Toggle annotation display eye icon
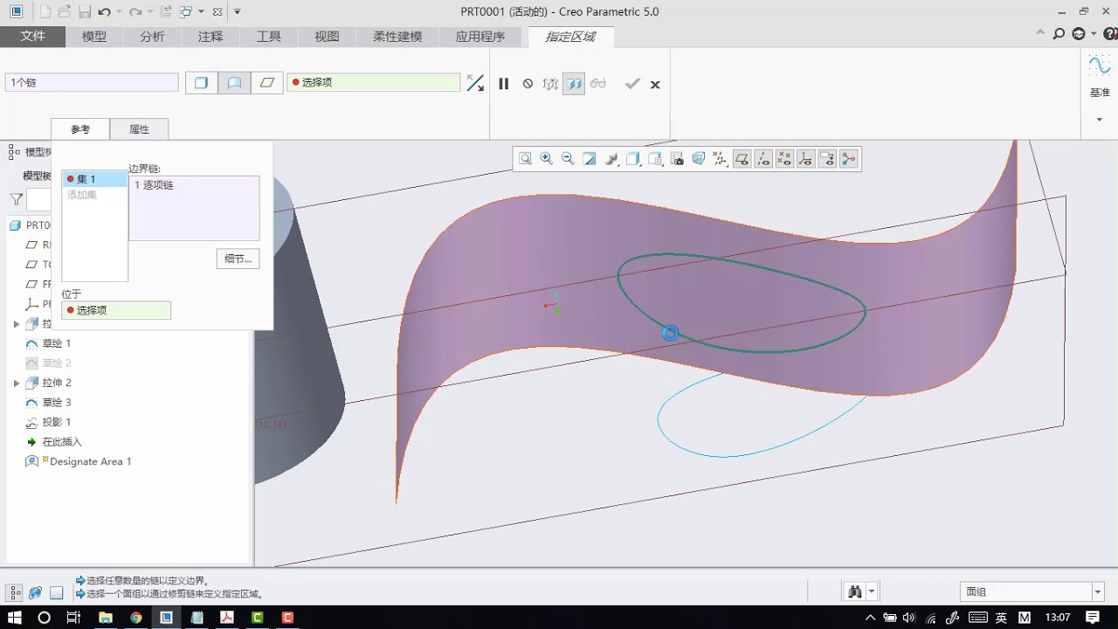 click(x=827, y=158)
